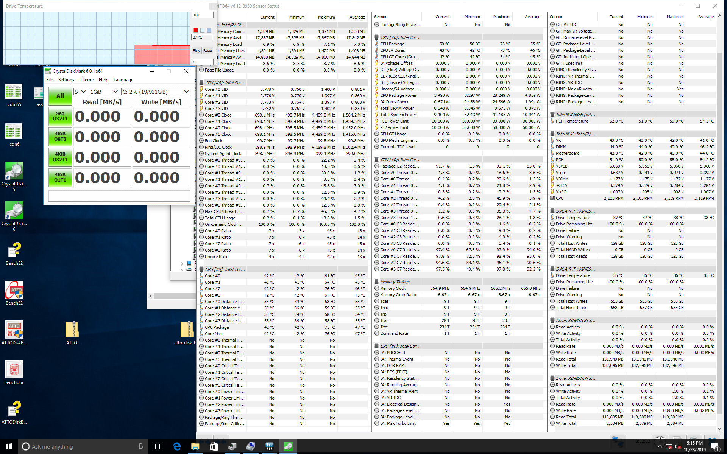
Task: Select the PCH Temperature sensor row
Action: 633,121
